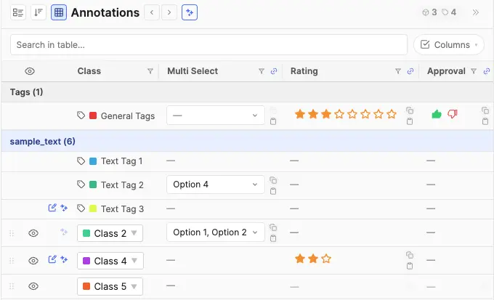Toggle visibility column eye in header
This screenshot has height=300, width=494.
coord(30,71)
